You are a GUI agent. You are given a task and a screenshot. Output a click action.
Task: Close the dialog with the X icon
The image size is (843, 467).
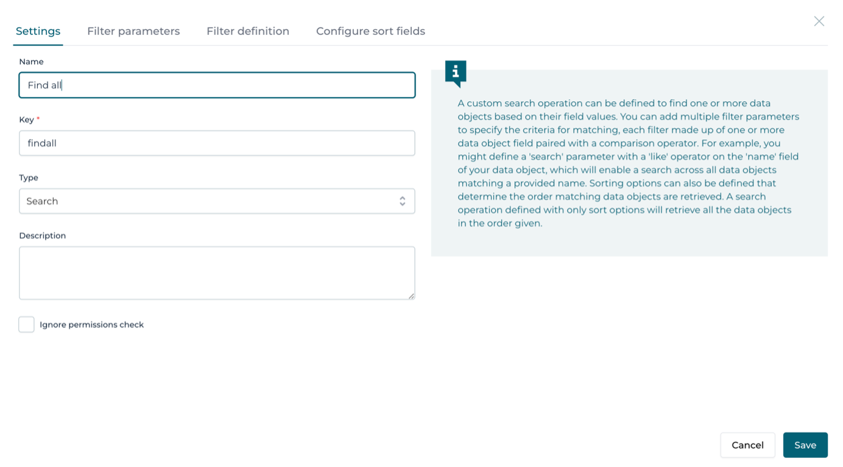[819, 21]
